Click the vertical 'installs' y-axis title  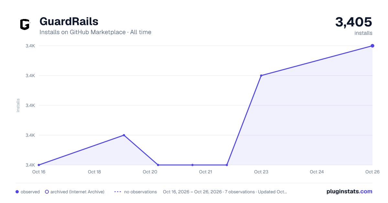pos(18,105)
